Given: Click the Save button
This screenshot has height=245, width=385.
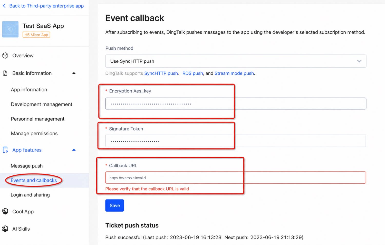Looking at the screenshot, I should coord(114,205).
